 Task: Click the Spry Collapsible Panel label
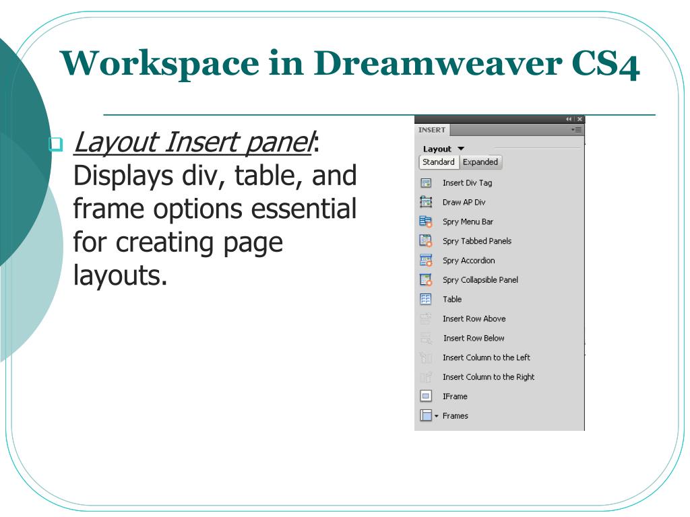point(480,279)
